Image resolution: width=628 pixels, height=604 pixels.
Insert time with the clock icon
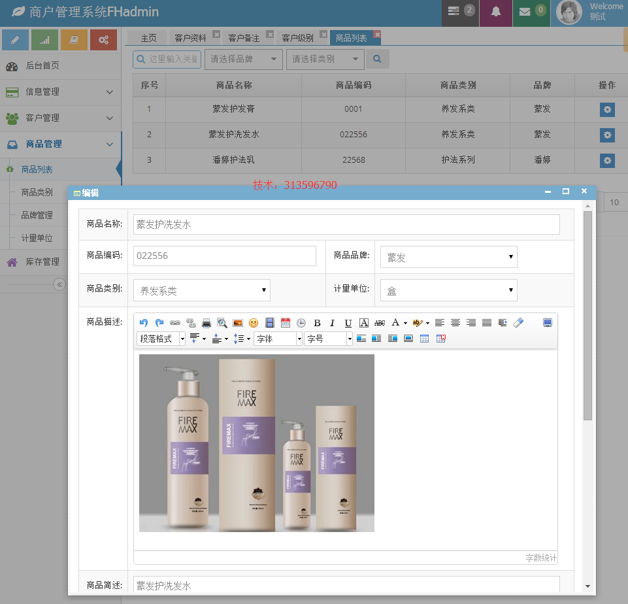[x=301, y=323]
